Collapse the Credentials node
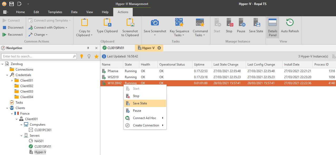336x155 pixels. pyautogui.click(x=7, y=75)
